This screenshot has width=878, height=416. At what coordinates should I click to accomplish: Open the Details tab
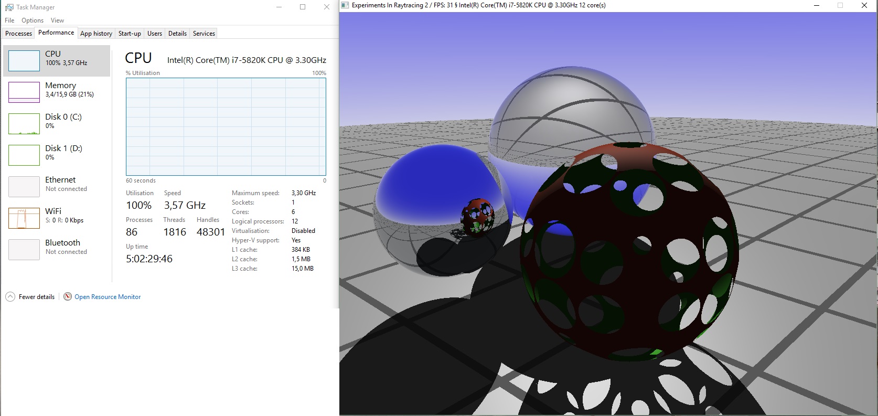[x=177, y=34]
